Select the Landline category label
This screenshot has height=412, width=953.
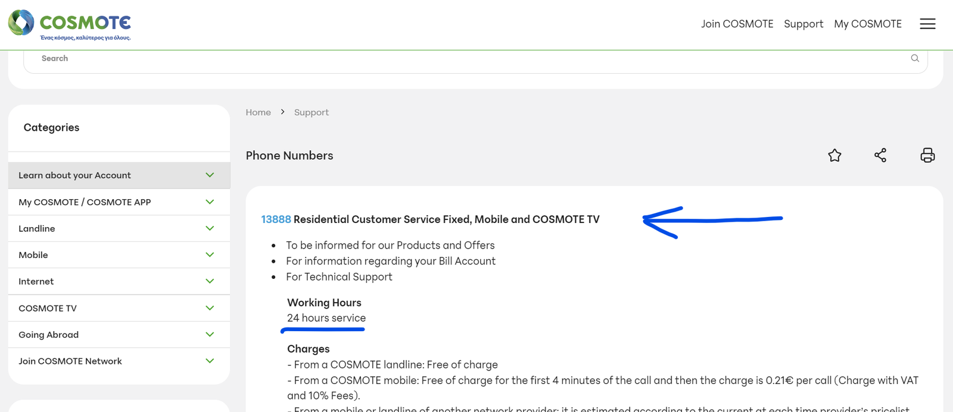point(36,228)
